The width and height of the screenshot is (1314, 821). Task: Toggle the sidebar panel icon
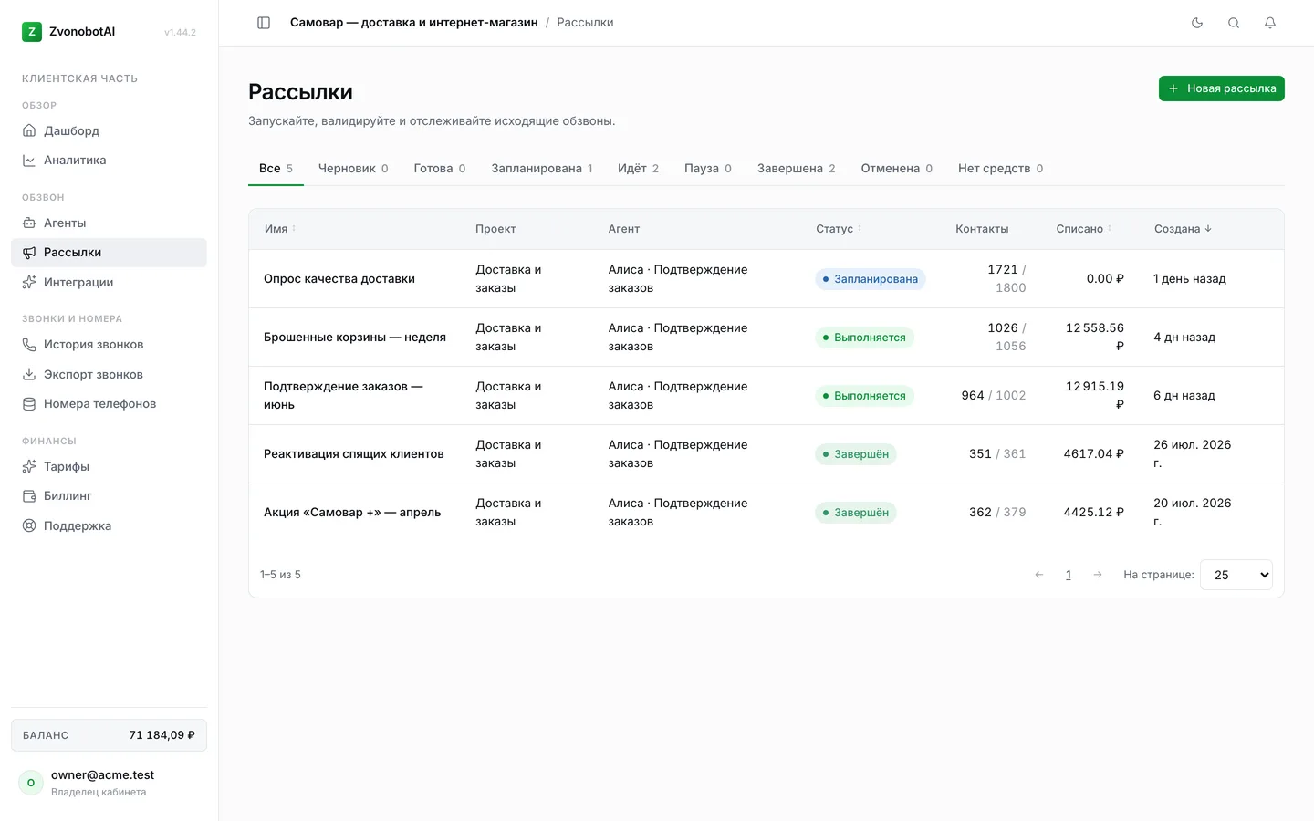(264, 23)
